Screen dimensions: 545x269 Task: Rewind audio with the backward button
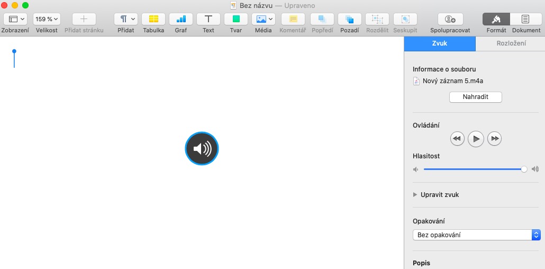[457, 139]
